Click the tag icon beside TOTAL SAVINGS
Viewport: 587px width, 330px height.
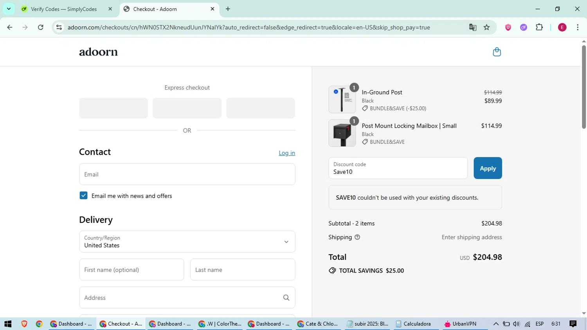pos(332,270)
